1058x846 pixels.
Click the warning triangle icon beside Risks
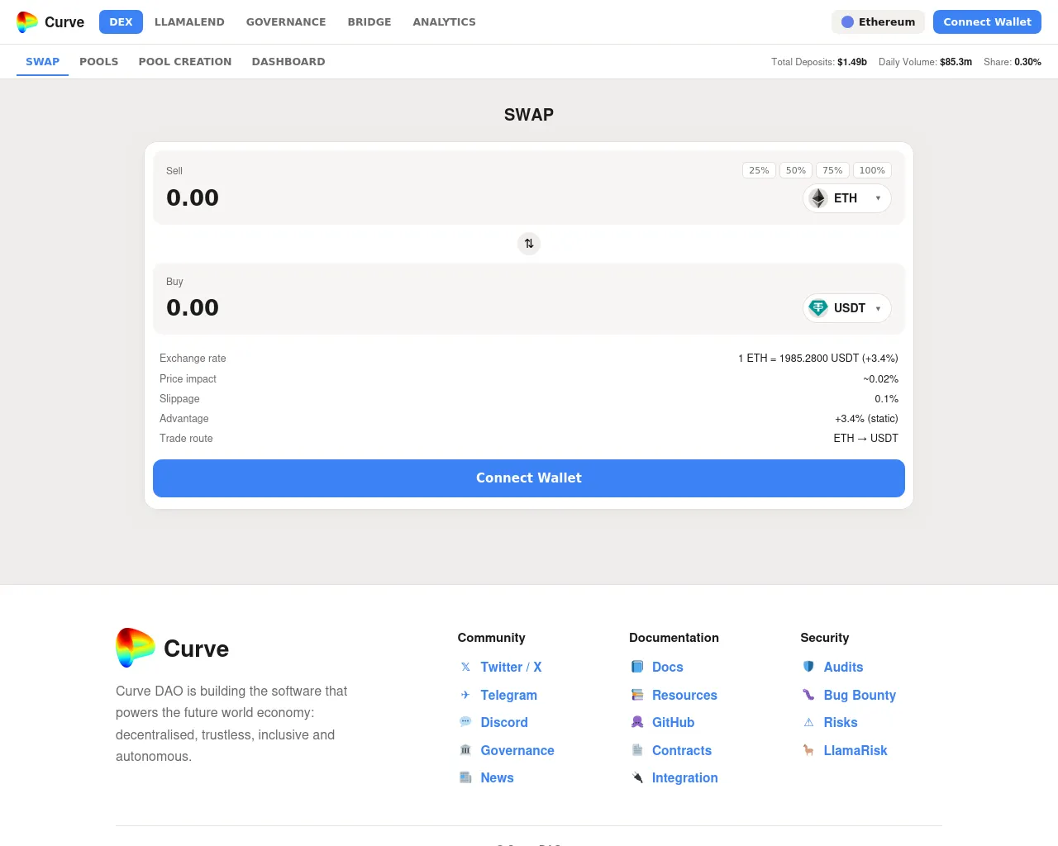point(808,722)
